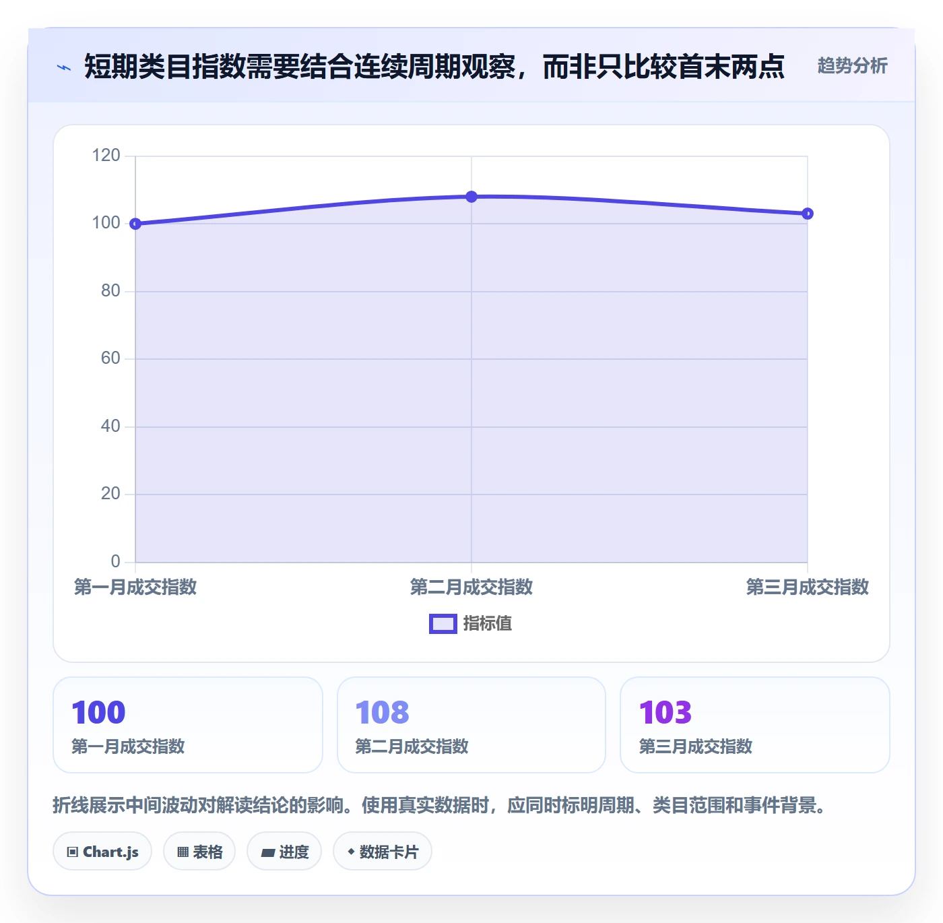Click the 表格 chip

[x=199, y=852]
